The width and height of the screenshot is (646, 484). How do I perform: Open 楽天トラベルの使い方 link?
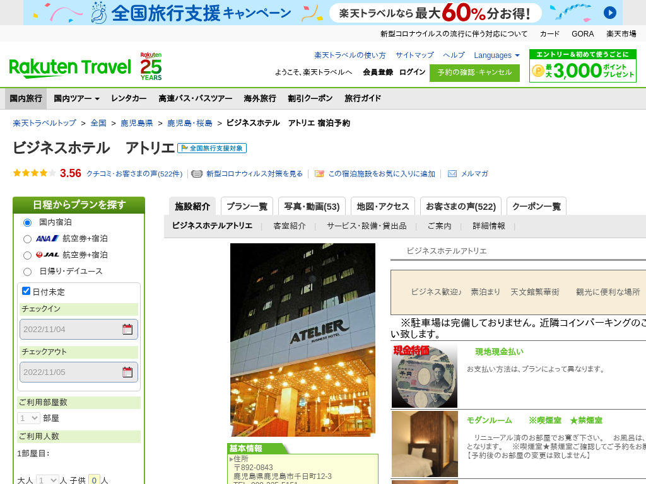click(349, 55)
